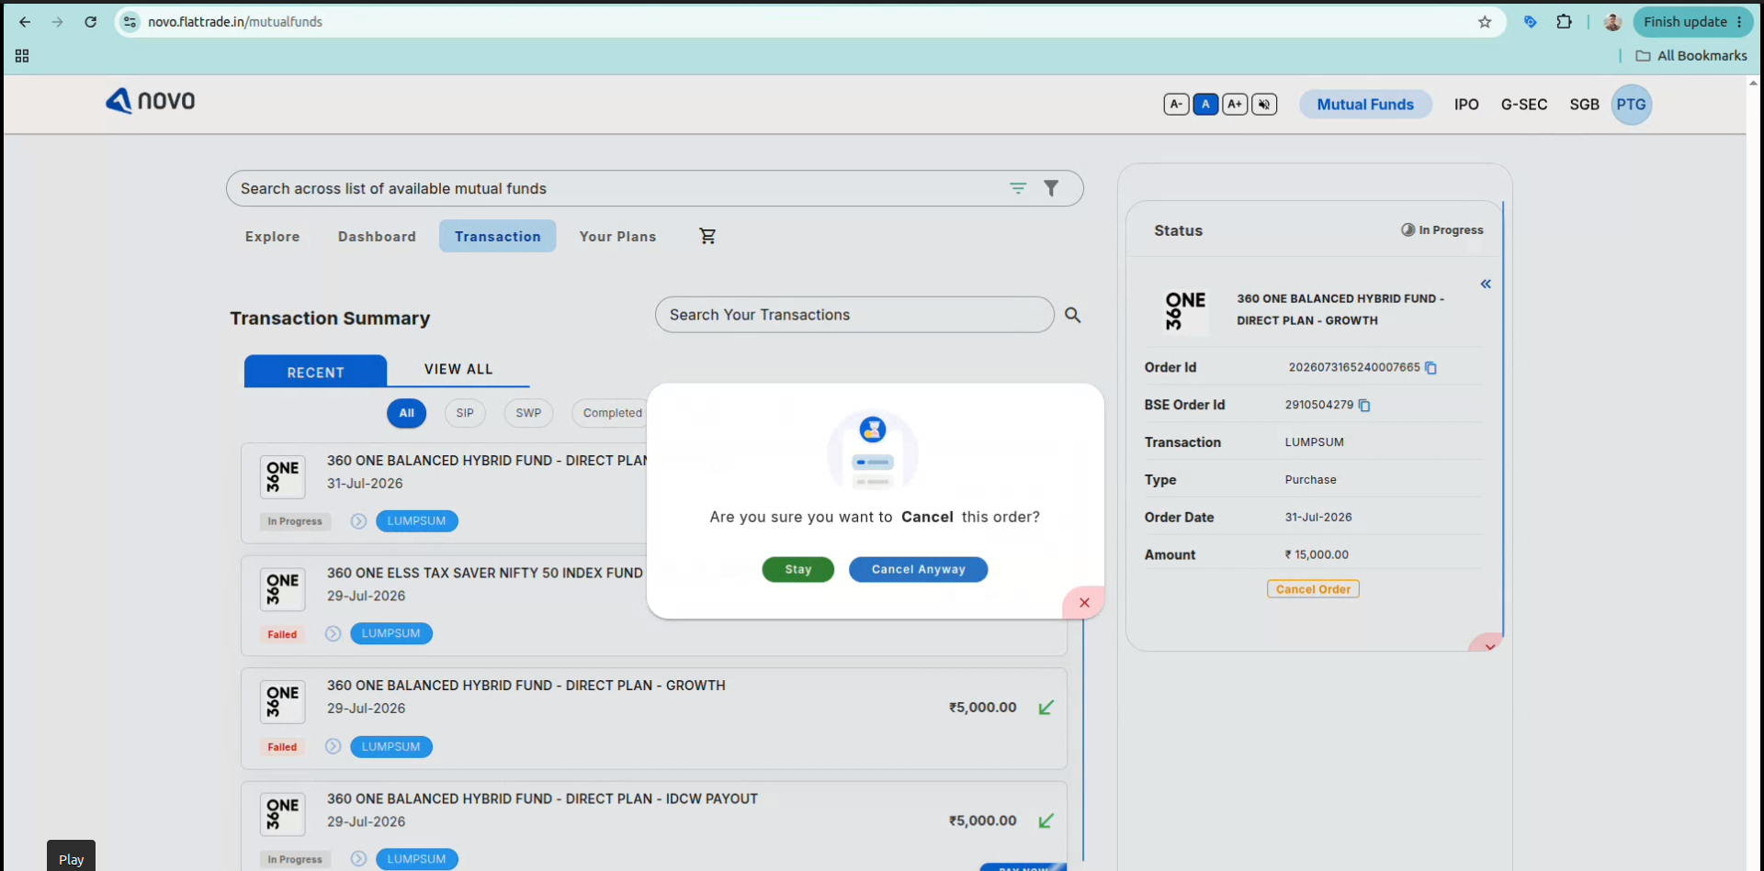
Task: Click the circled arrow in the Growth 29-Jul-2026 row
Action: pos(333,747)
